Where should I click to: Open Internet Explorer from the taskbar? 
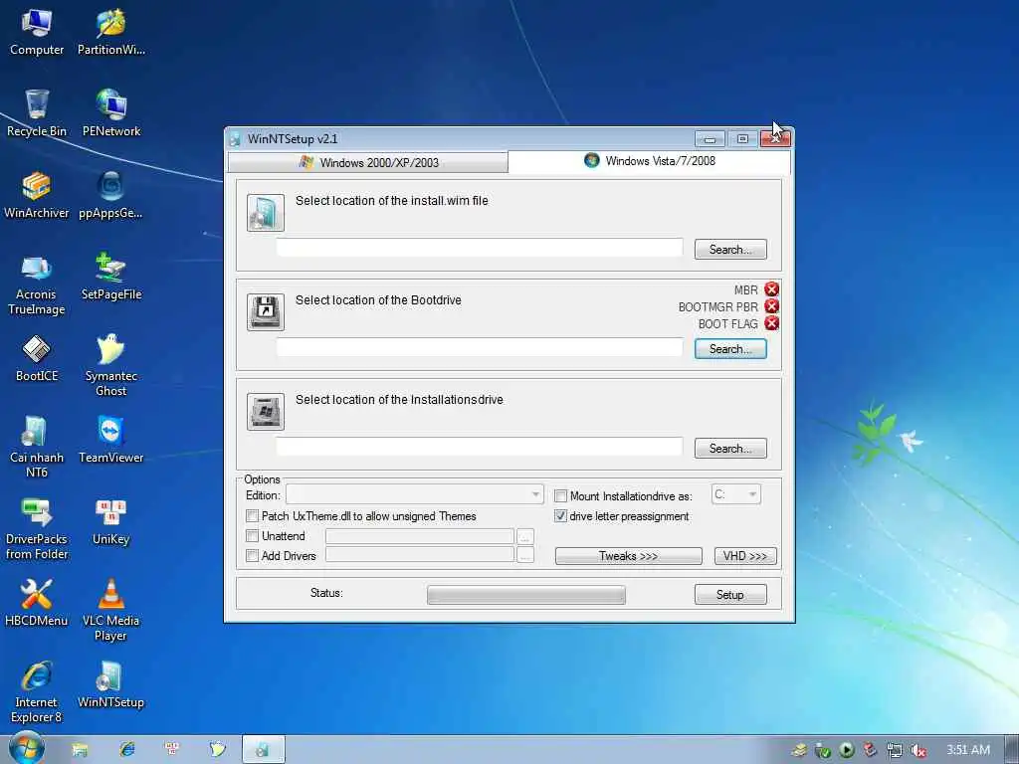[126, 750]
